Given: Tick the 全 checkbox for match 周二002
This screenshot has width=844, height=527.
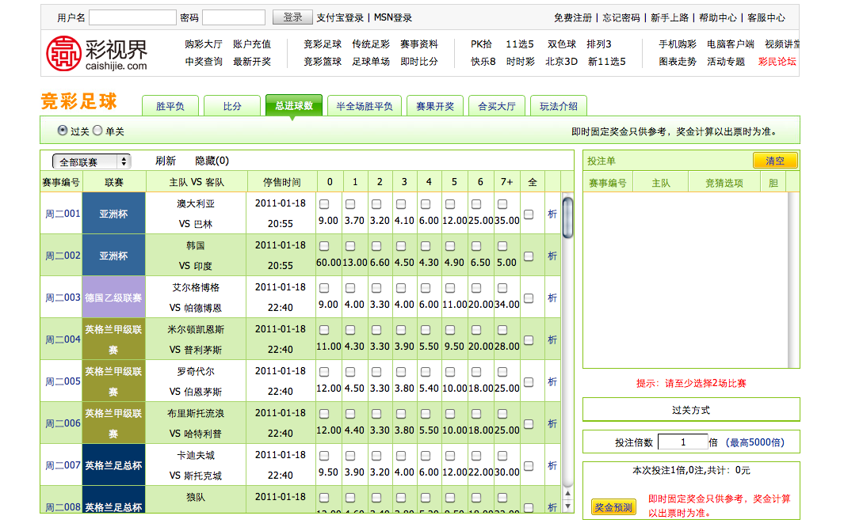Looking at the screenshot, I should point(529,256).
